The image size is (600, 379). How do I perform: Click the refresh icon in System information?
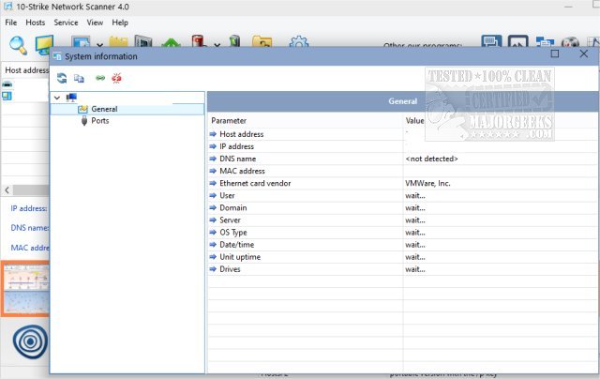pyautogui.click(x=62, y=78)
